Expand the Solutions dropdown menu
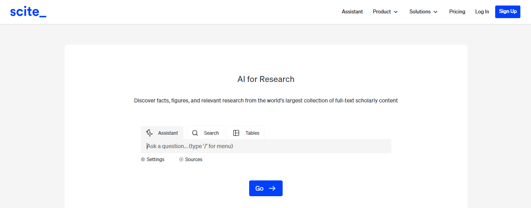This screenshot has height=208, width=531. (424, 12)
